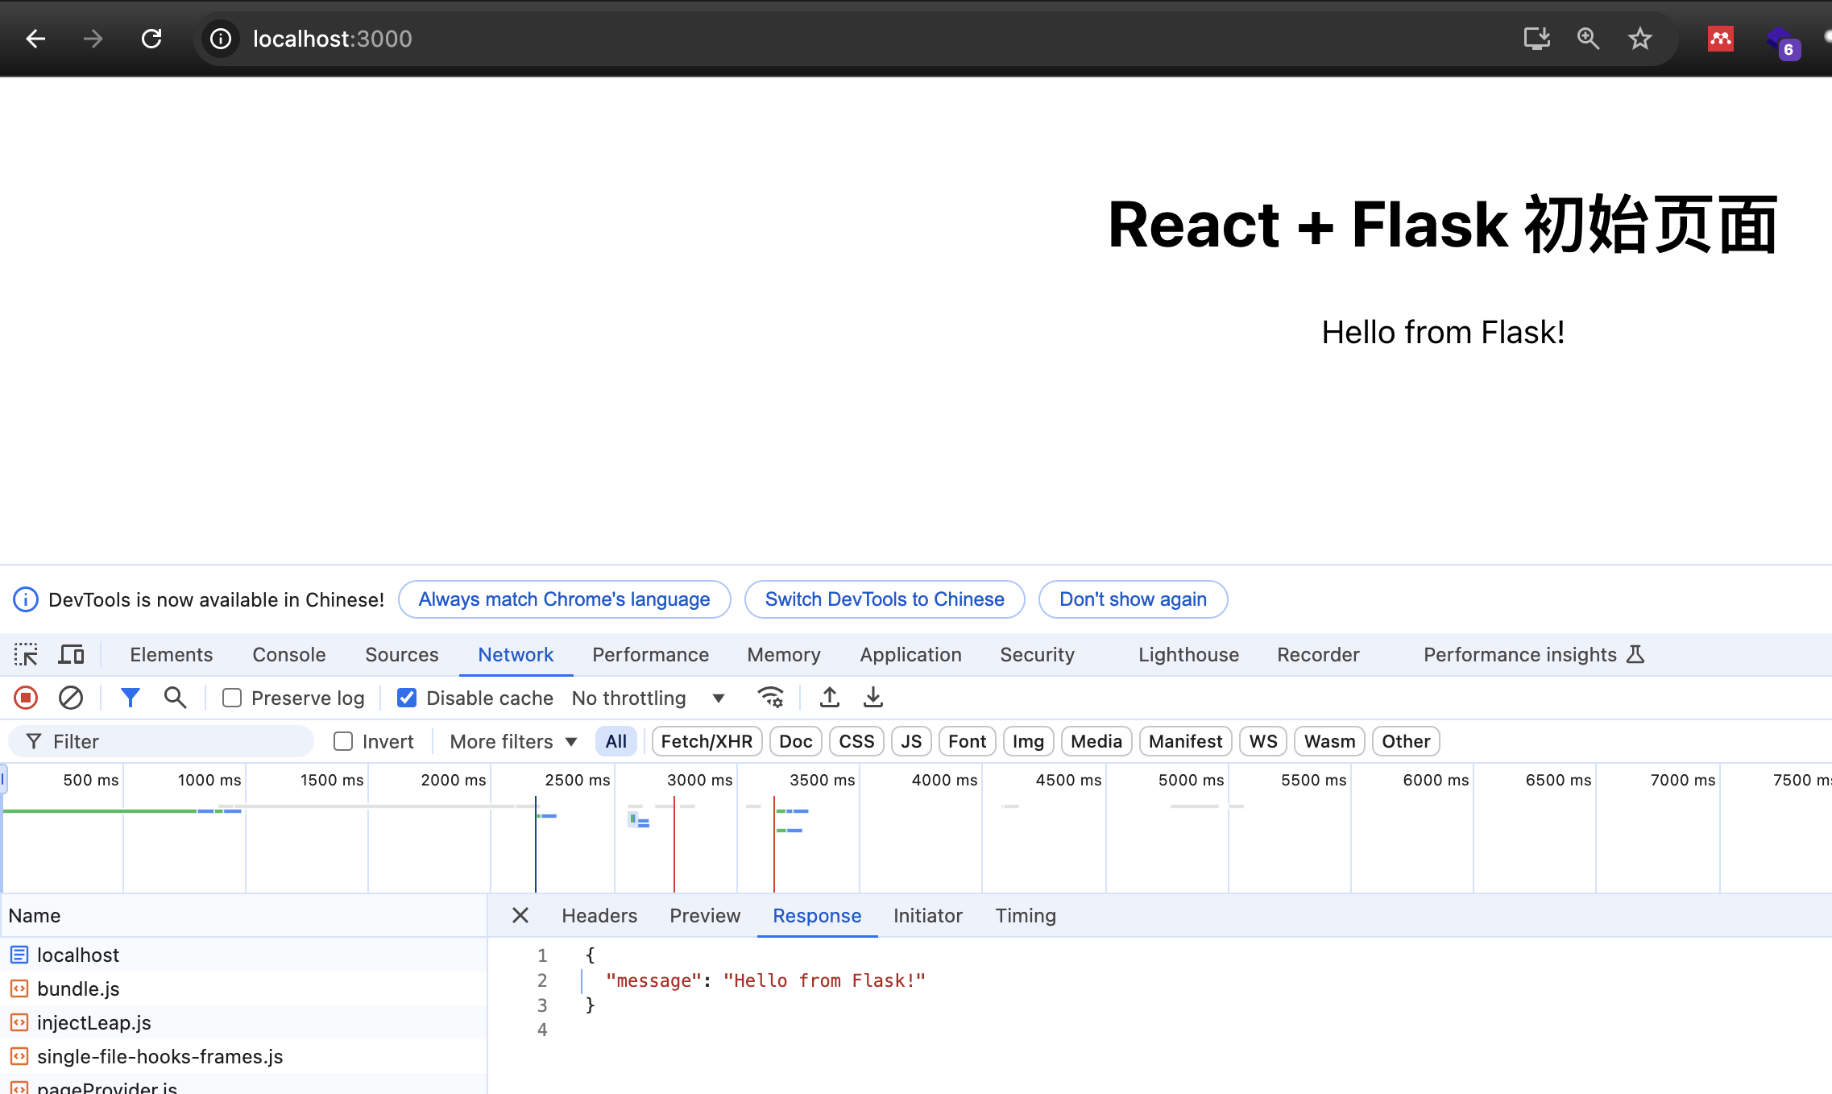Image resolution: width=1832 pixels, height=1094 pixels.
Task: Click the stop recording network log icon
Action: 26,698
